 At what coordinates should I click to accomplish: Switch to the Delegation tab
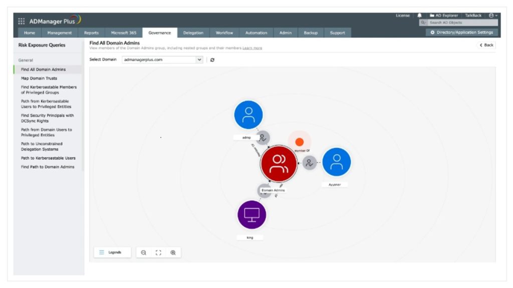coord(193,33)
